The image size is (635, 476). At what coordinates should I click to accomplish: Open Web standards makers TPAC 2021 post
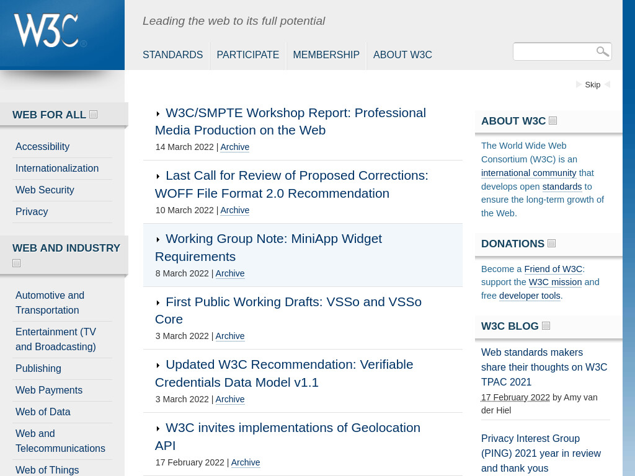click(544, 367)
